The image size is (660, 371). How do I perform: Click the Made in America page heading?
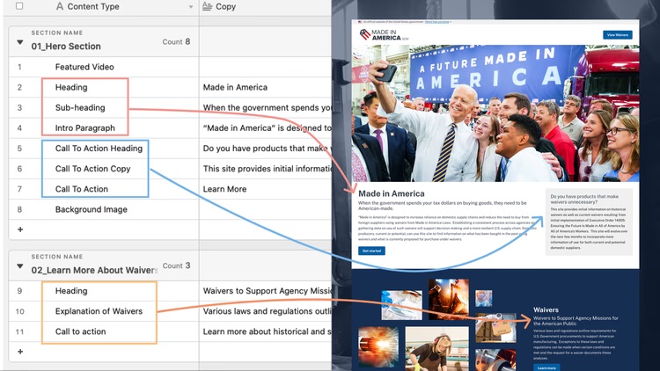pos(392,193)
